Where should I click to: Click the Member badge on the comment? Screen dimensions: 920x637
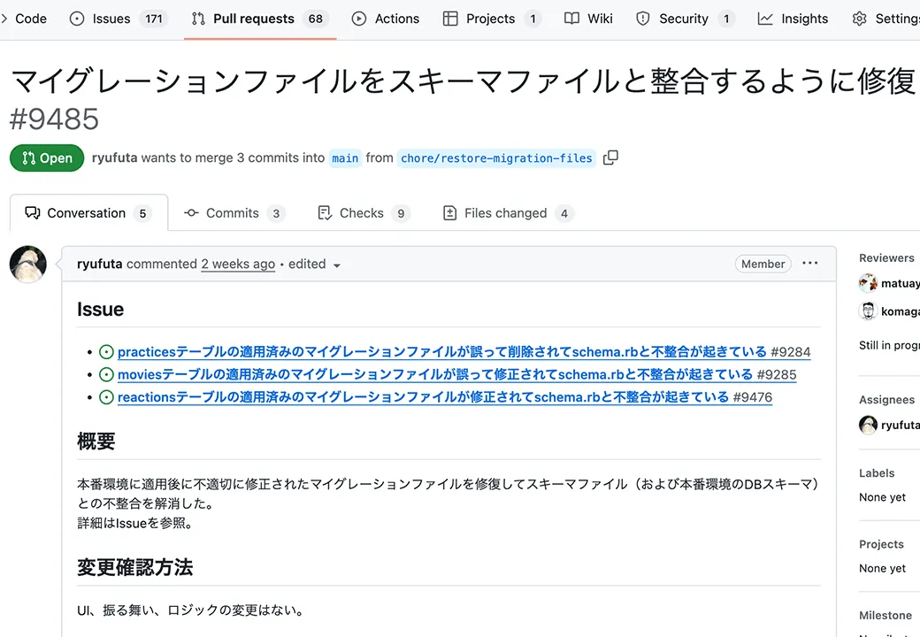click(763, 264)
